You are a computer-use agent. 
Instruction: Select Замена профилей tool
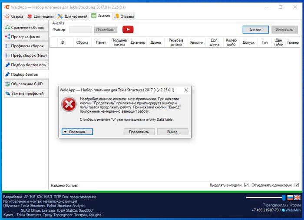pos(26,94)
